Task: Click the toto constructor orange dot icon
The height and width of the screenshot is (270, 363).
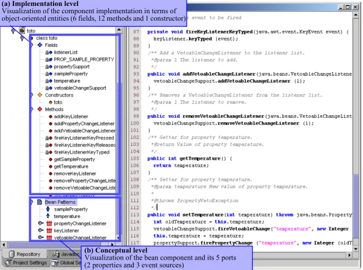Action: tap(51, 102)
